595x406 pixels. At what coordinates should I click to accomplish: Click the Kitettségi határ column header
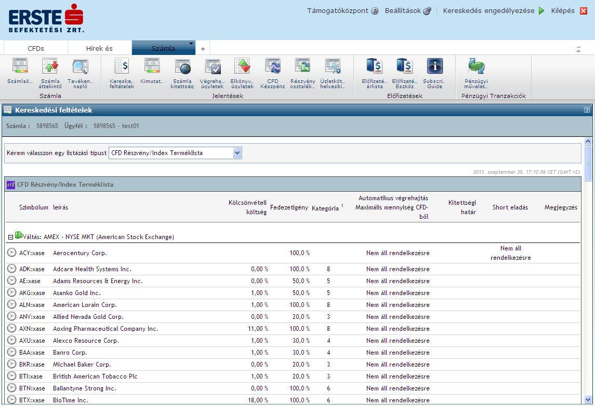462,207
